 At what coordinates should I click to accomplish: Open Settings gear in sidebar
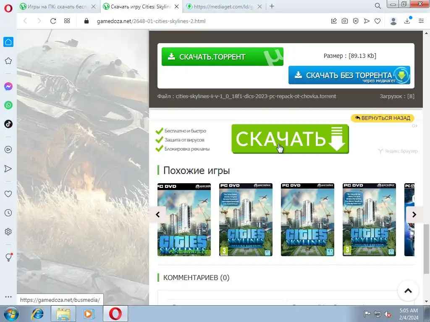coord(8,231)
